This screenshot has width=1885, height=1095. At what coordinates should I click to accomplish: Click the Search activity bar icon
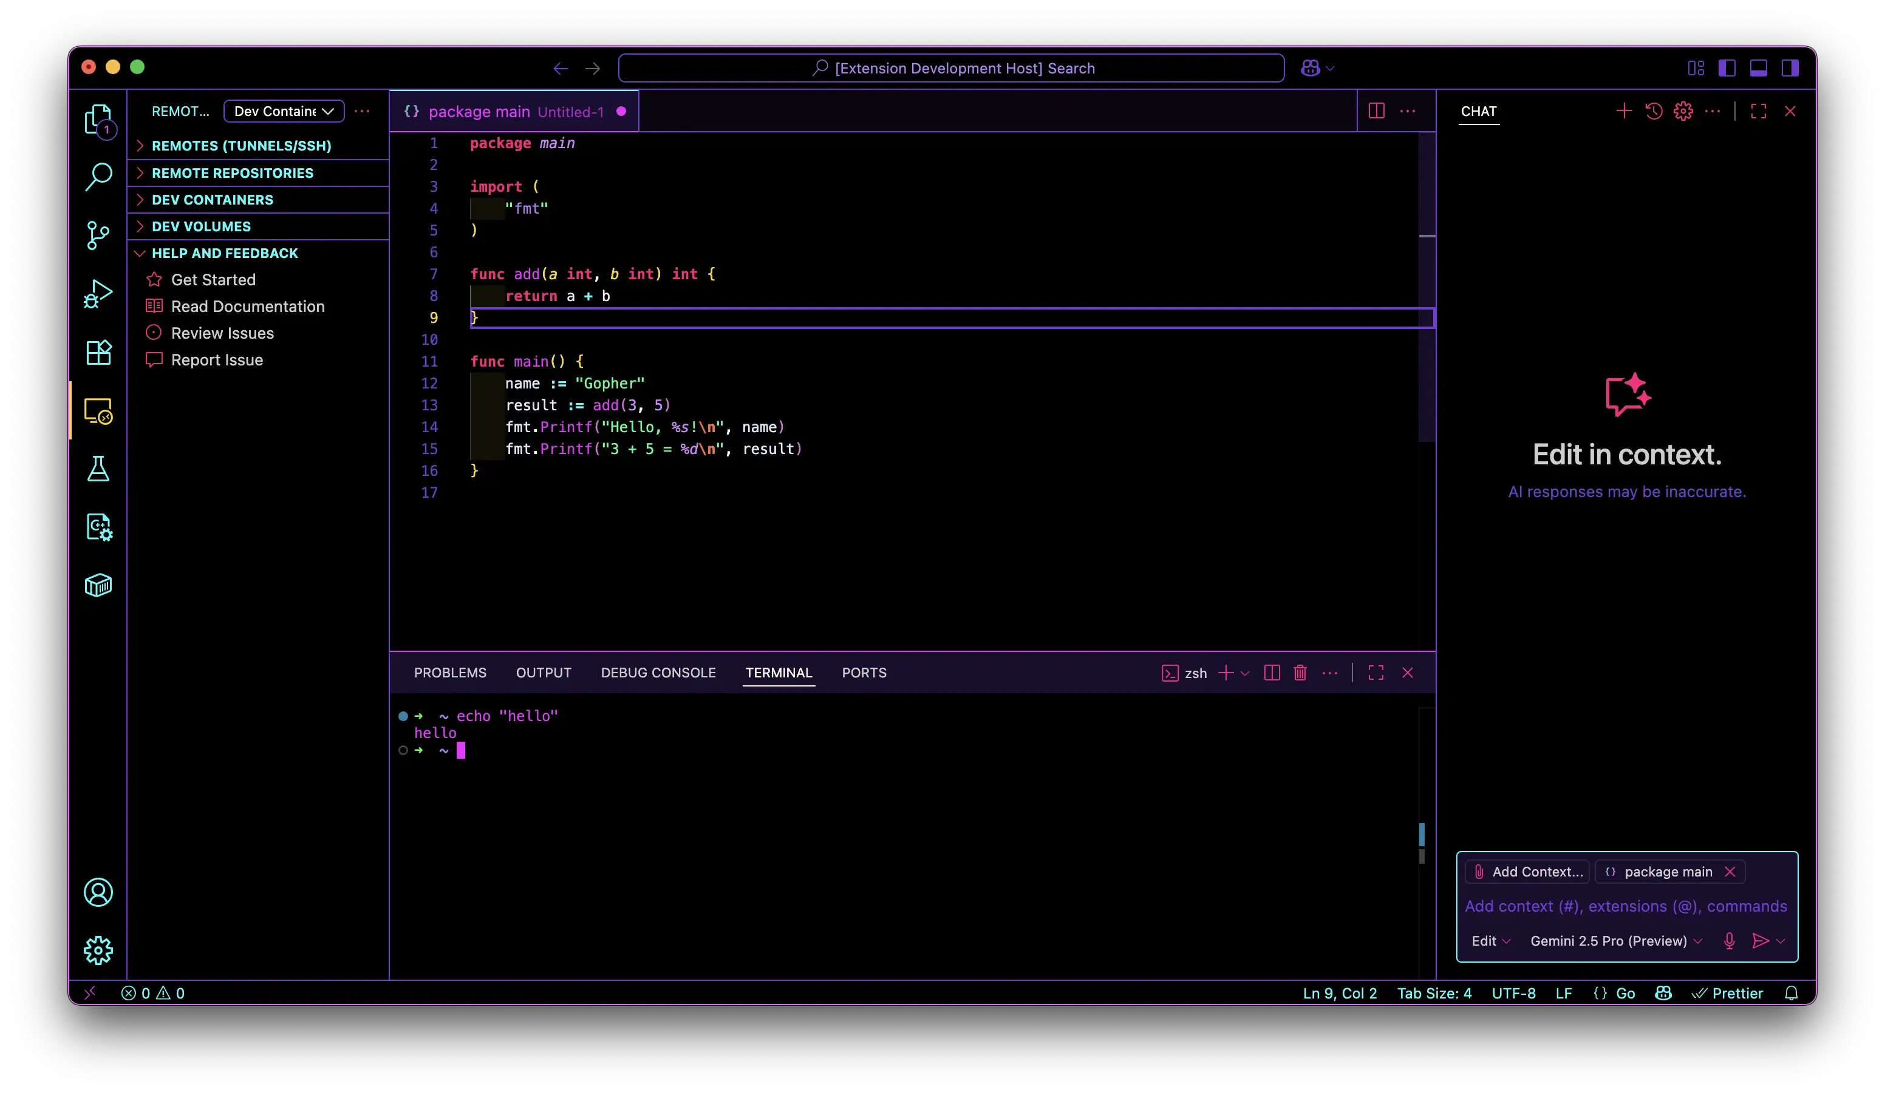coord(98,177)
